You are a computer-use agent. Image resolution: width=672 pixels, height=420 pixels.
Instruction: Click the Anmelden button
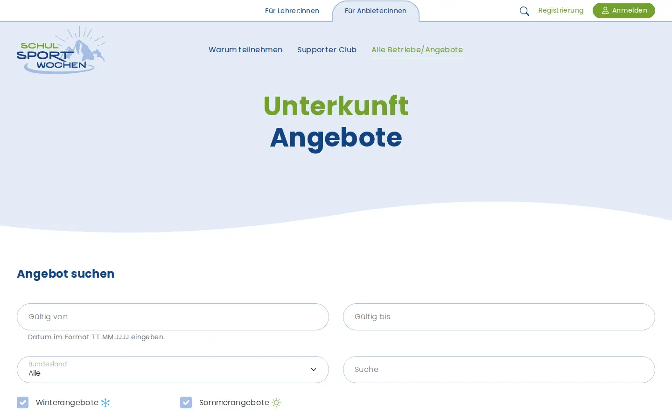coord(624,10)
